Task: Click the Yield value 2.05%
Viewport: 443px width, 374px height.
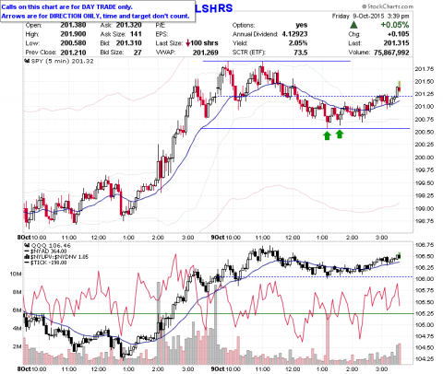Action: 298,43
